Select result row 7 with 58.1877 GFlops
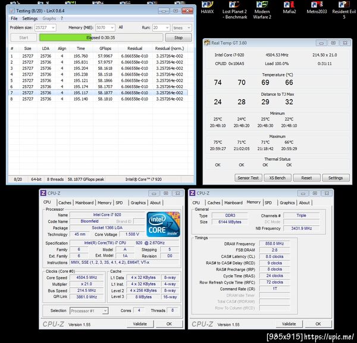 point(98,93)
